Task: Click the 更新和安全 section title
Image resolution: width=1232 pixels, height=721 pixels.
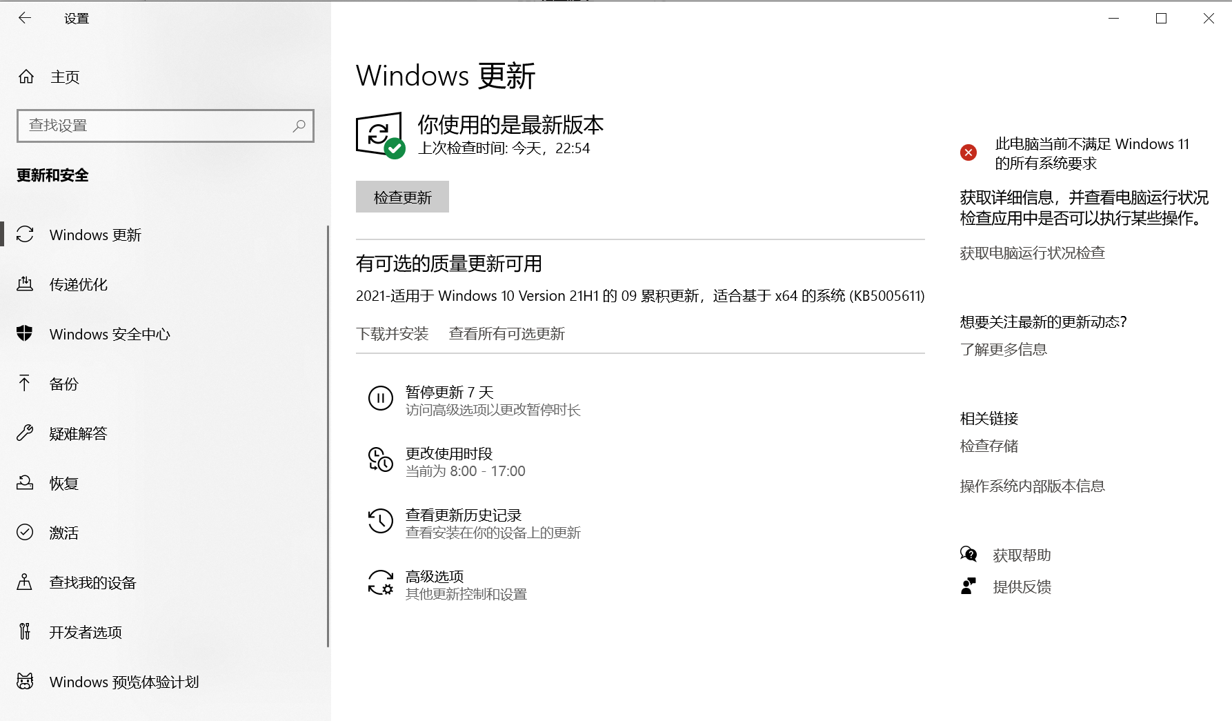Action: point(52,175)
